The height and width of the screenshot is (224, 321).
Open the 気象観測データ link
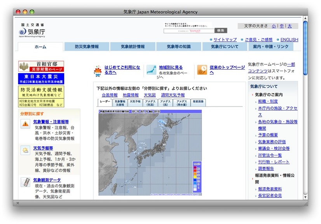tap(47, 180)
